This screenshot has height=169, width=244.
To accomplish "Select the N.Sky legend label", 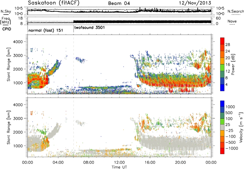I will click(x=6, y=11).
